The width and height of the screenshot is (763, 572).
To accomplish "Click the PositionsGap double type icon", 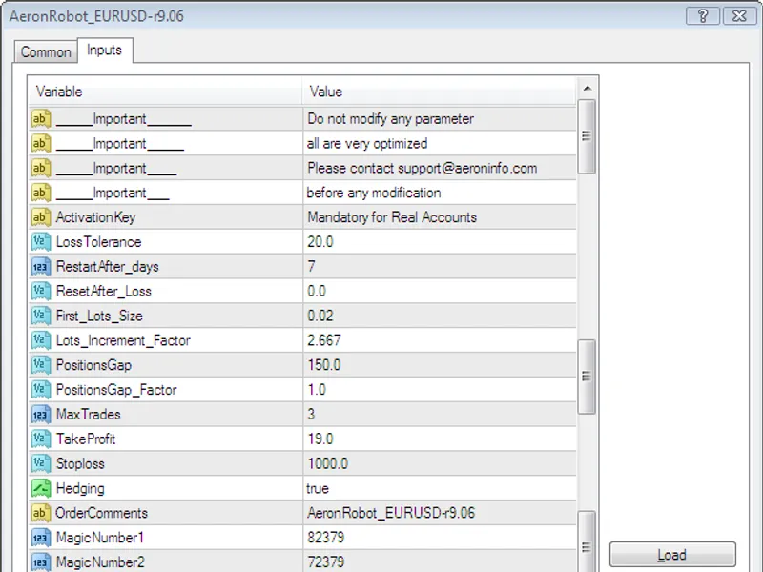I will coord(41,365).
